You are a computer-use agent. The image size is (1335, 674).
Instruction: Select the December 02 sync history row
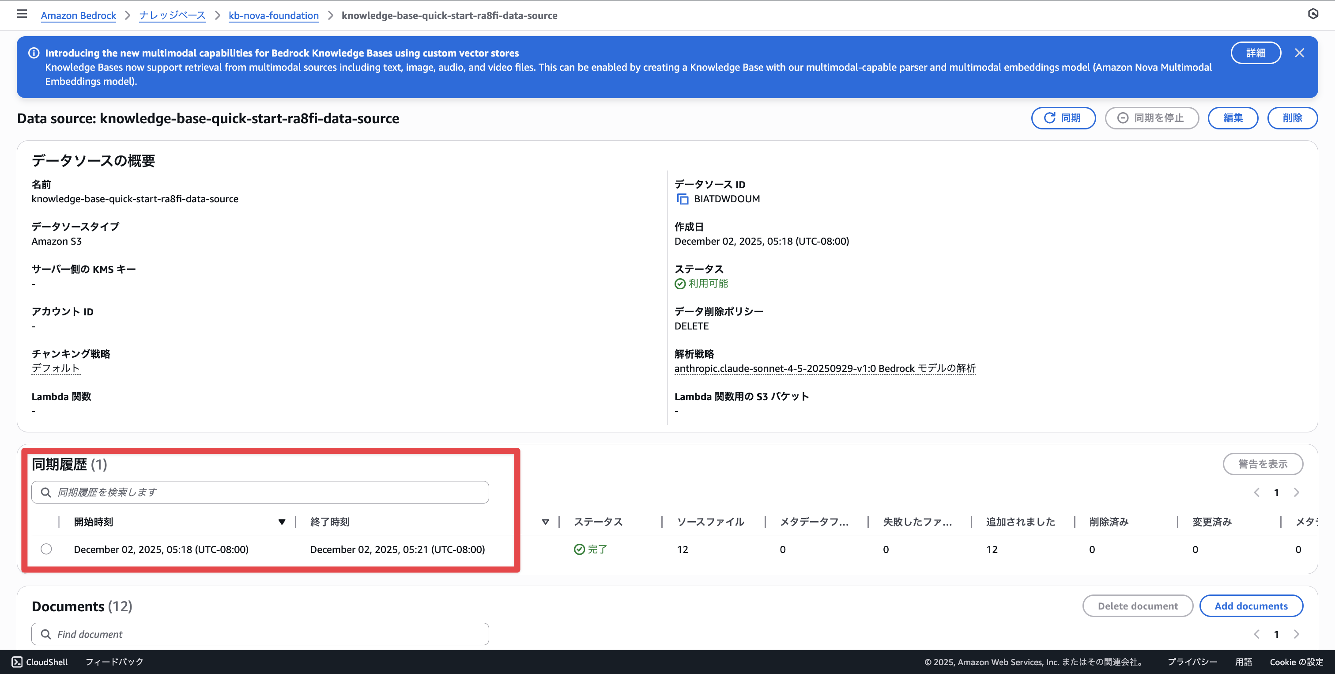[46, 549]
